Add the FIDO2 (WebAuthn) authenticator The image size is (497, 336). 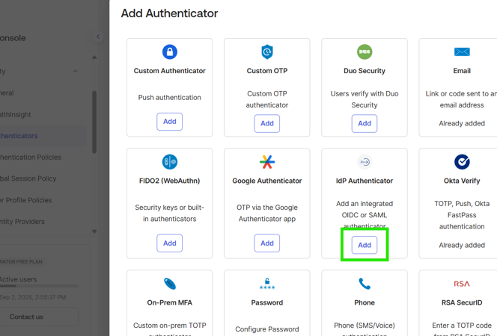(170, 243)
